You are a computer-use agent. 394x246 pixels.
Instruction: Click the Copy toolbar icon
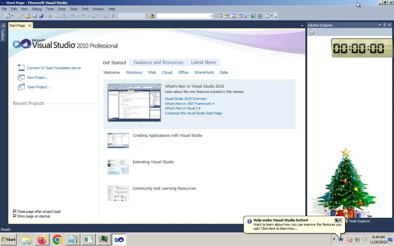click(57, 16)
